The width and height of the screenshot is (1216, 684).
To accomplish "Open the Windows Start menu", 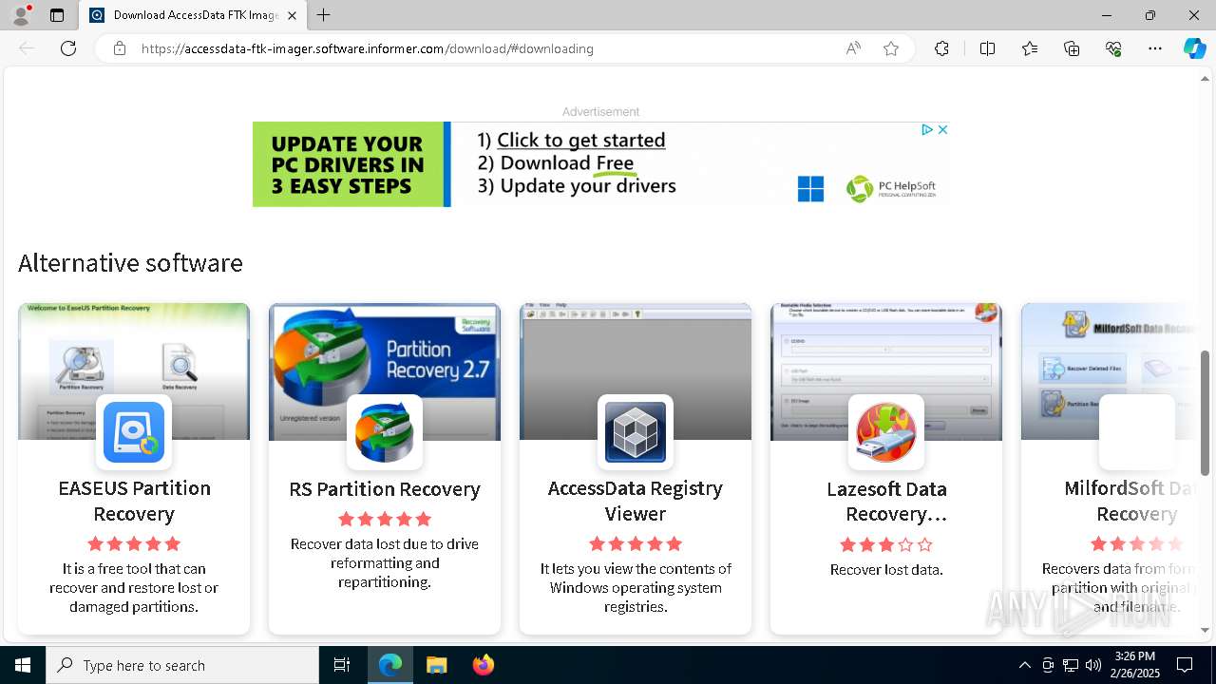I will click(23, 665).
